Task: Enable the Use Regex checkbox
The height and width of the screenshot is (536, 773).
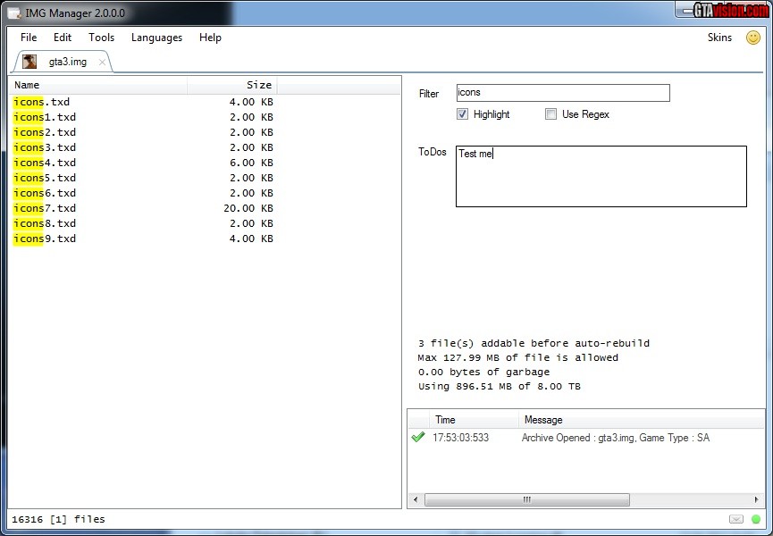Action: (x=550, y=114)
